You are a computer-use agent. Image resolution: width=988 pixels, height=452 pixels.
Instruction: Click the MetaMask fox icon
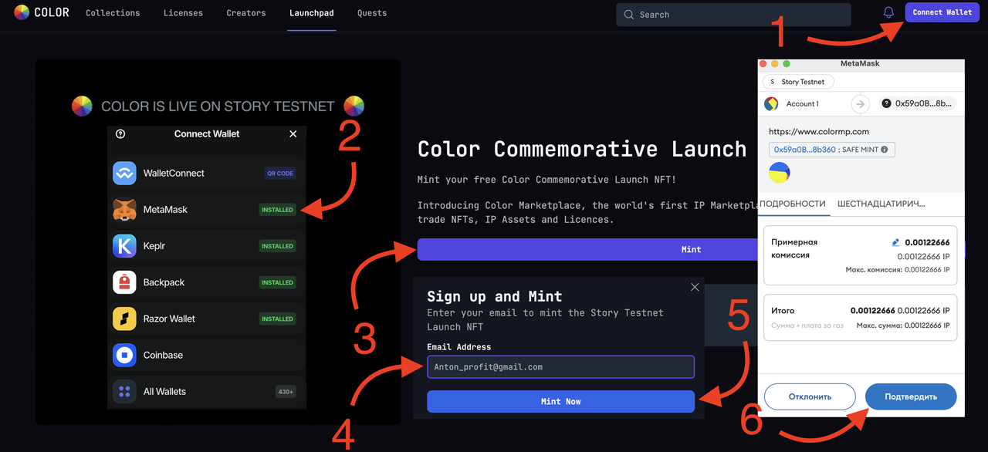tap(124, 210)
